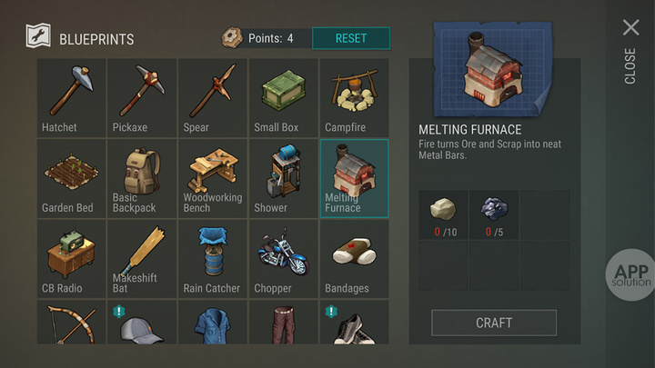Select the Hatchet blueprint
Screen dimensions: 655x368
click(x=72, y=98)
